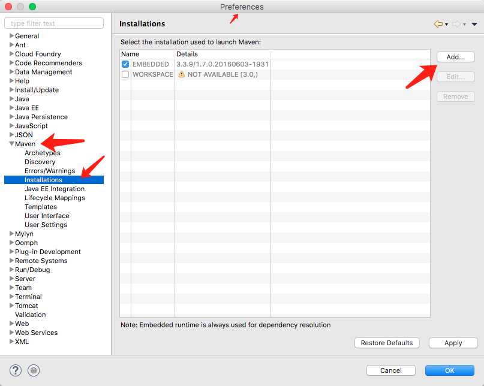Open the User Settings preference page
The image size is (484, 386).
[x=46, y=225]
